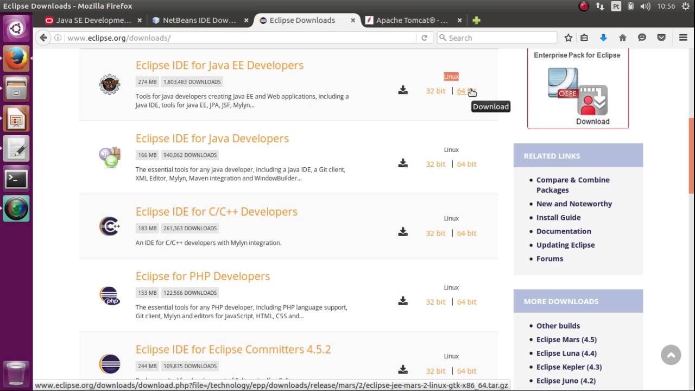Click the Java Developers package logo

[110, 157]
